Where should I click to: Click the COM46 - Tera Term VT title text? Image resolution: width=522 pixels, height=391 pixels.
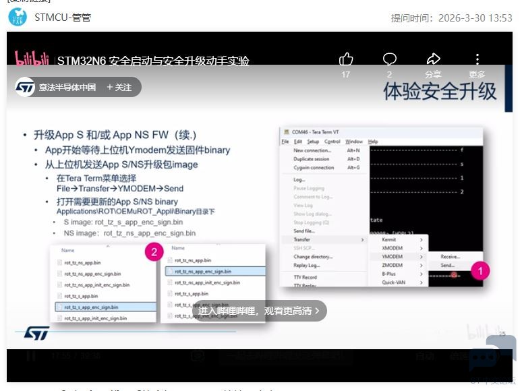pos(315,132)
